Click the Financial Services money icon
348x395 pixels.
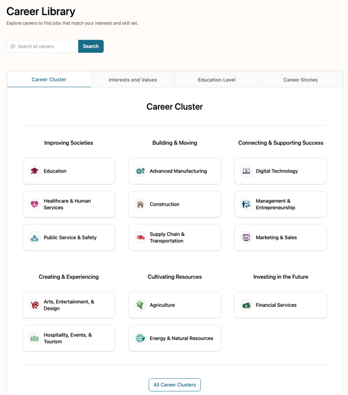point(246,305)
